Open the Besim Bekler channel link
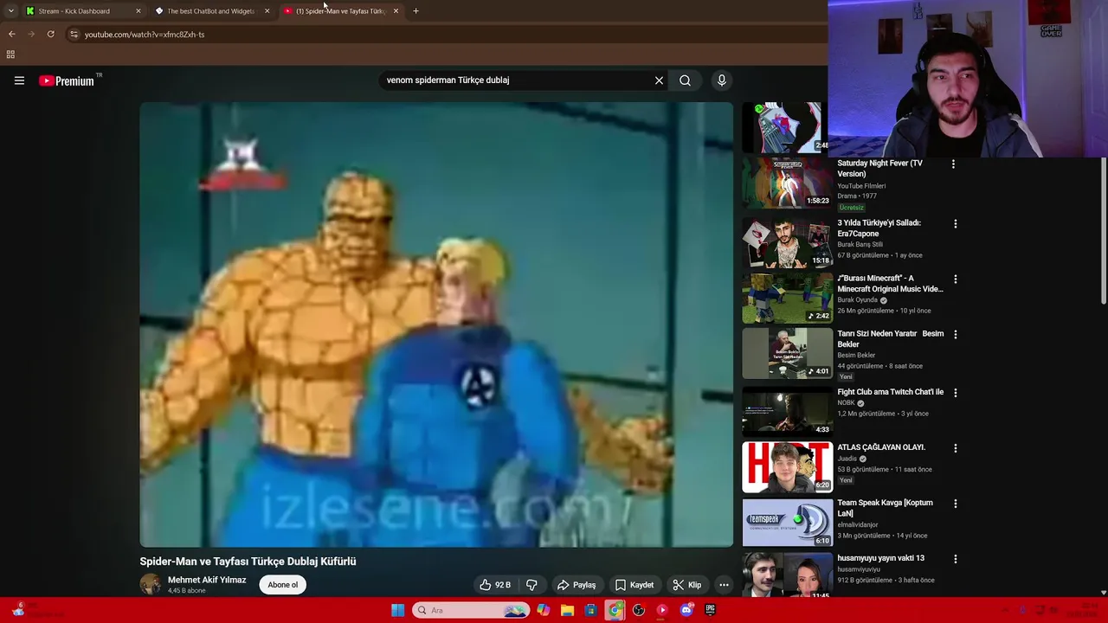The width and height of the screenshot is (1108, 623). (856, 355)
